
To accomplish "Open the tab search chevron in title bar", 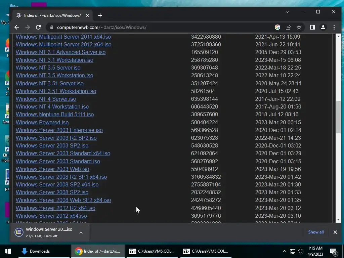I will (287, 12).
